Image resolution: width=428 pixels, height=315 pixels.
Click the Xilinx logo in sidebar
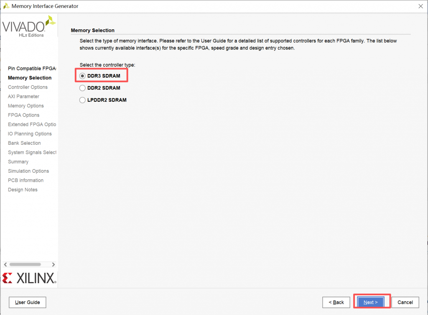pyautogui.click(x=29, y=278)
